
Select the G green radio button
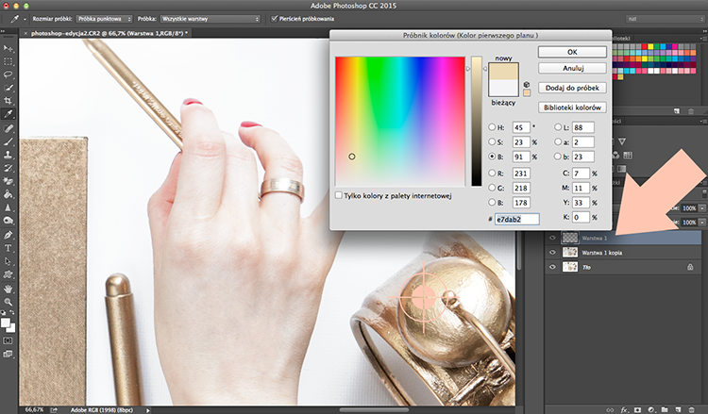pyautogui.click(x=492, y=188)
